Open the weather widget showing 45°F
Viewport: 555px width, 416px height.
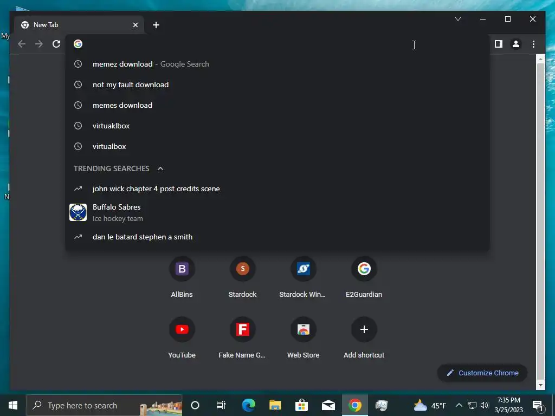tap(430, 405)
